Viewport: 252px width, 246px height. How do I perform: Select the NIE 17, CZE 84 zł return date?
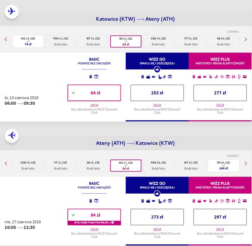coord(126,166)
